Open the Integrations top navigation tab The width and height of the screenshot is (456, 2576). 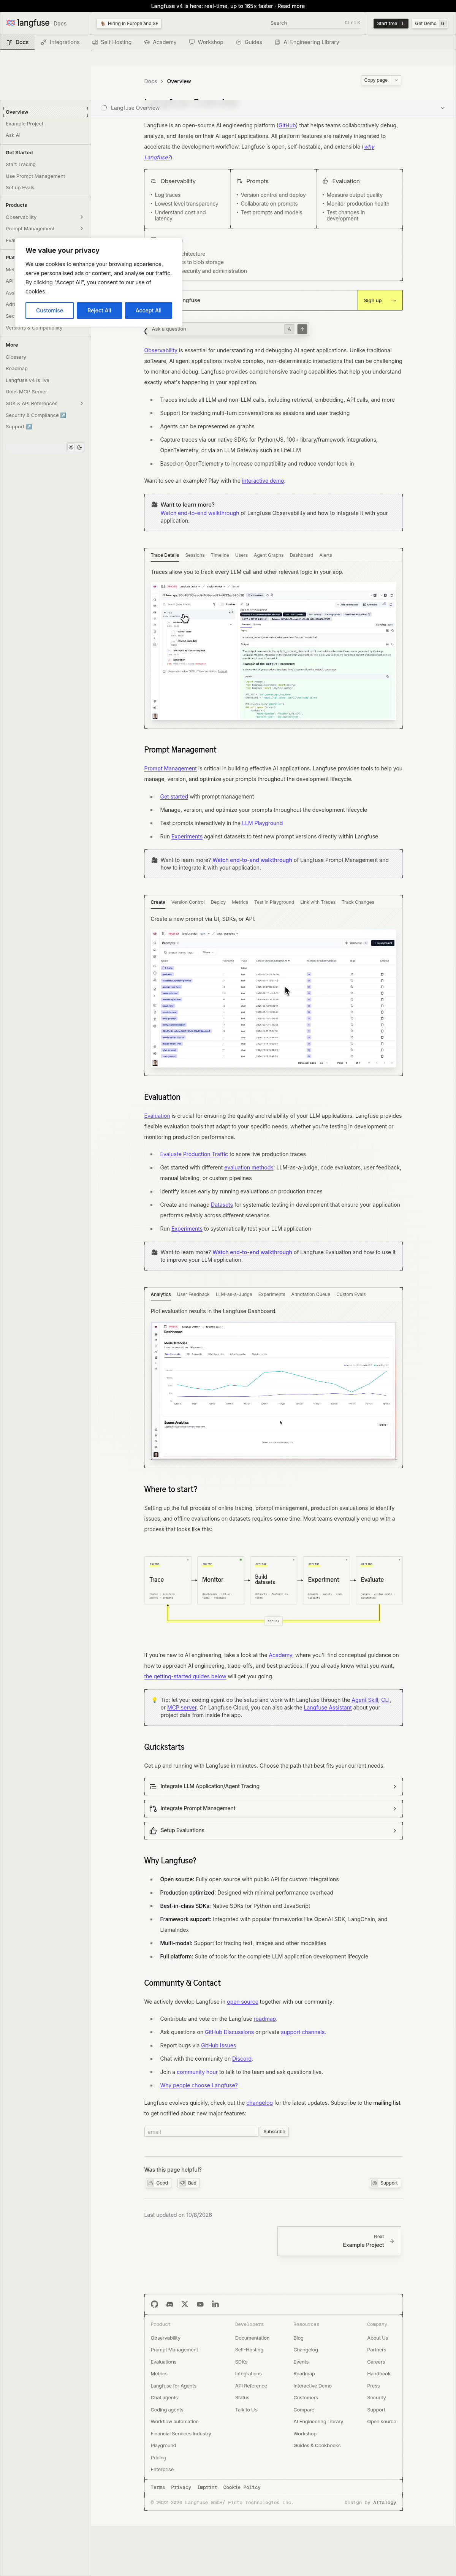(60, 42)
